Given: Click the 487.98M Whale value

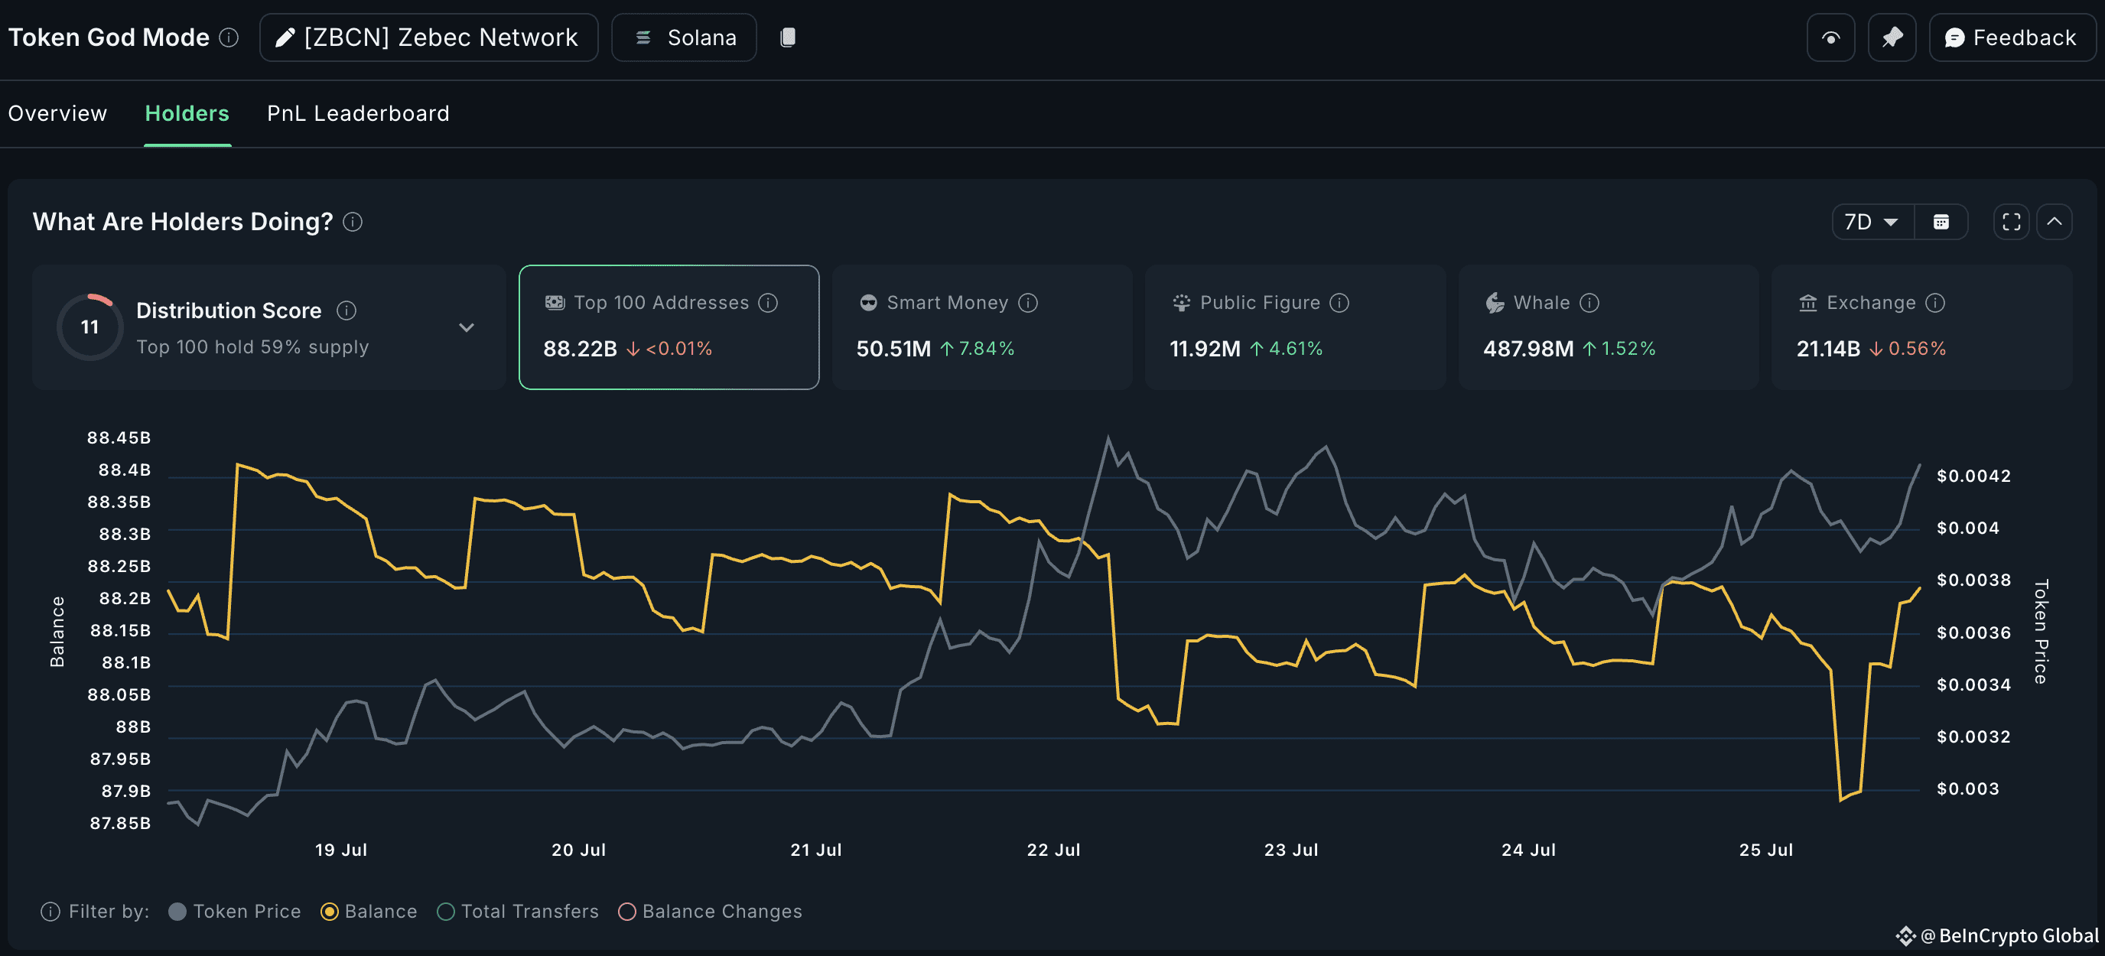Looking at the screenshot, I should (1528, 349).
